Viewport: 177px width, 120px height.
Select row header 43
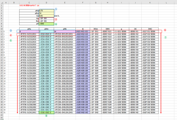(x=1, y=115)
